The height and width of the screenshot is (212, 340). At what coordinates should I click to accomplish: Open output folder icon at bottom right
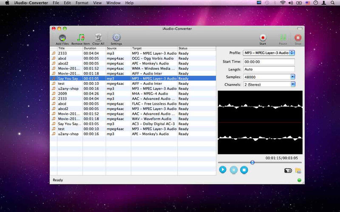298,170
